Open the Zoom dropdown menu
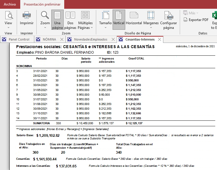This screenshot has width=217, height=170. click(x=45, y=28)
